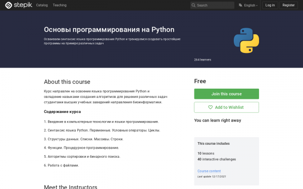Click the "10 lessons" text

point(206,154)
